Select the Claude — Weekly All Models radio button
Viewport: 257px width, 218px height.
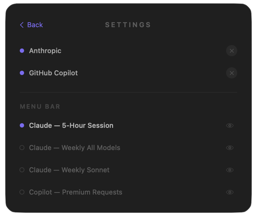[22, 148]
